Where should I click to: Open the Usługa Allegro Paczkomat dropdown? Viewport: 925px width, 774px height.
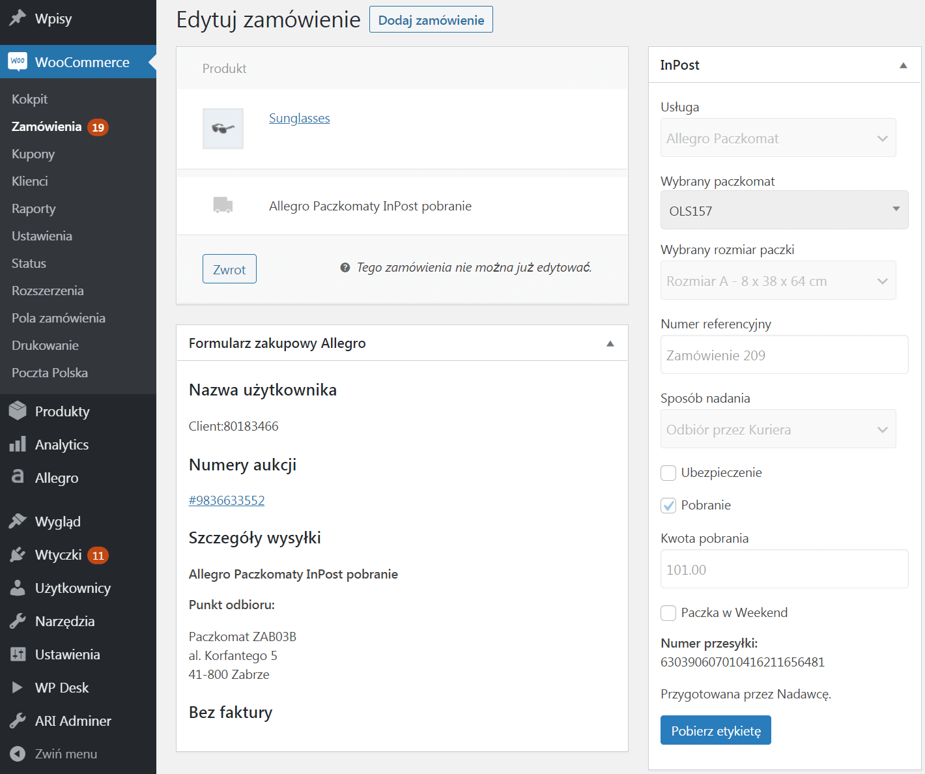pyautogui.click(x=778, y=137)
